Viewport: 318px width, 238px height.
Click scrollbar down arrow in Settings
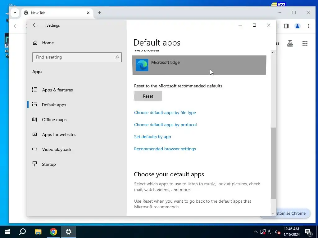(x=273, y=214)
